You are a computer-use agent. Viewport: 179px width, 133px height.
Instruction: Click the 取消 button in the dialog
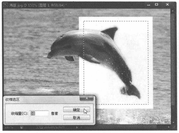click(77, 117)
